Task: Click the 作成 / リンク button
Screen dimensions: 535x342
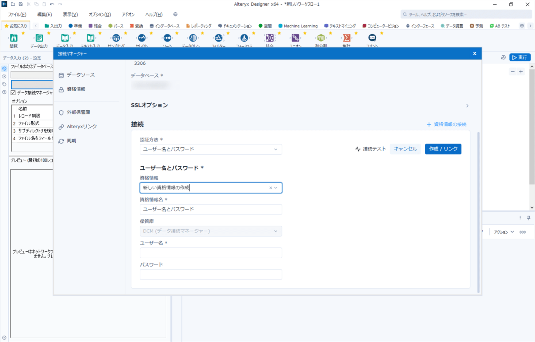Action: tap(443, 149)
